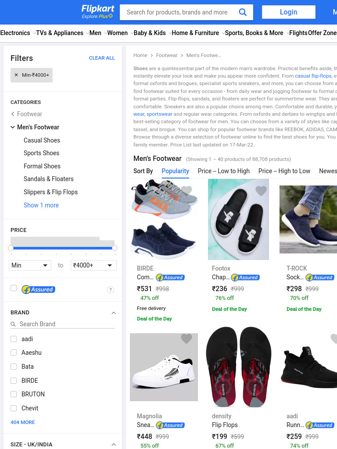Check the BIRDE brand checkbox
337x449 pixels.
(x=14, y=381)
